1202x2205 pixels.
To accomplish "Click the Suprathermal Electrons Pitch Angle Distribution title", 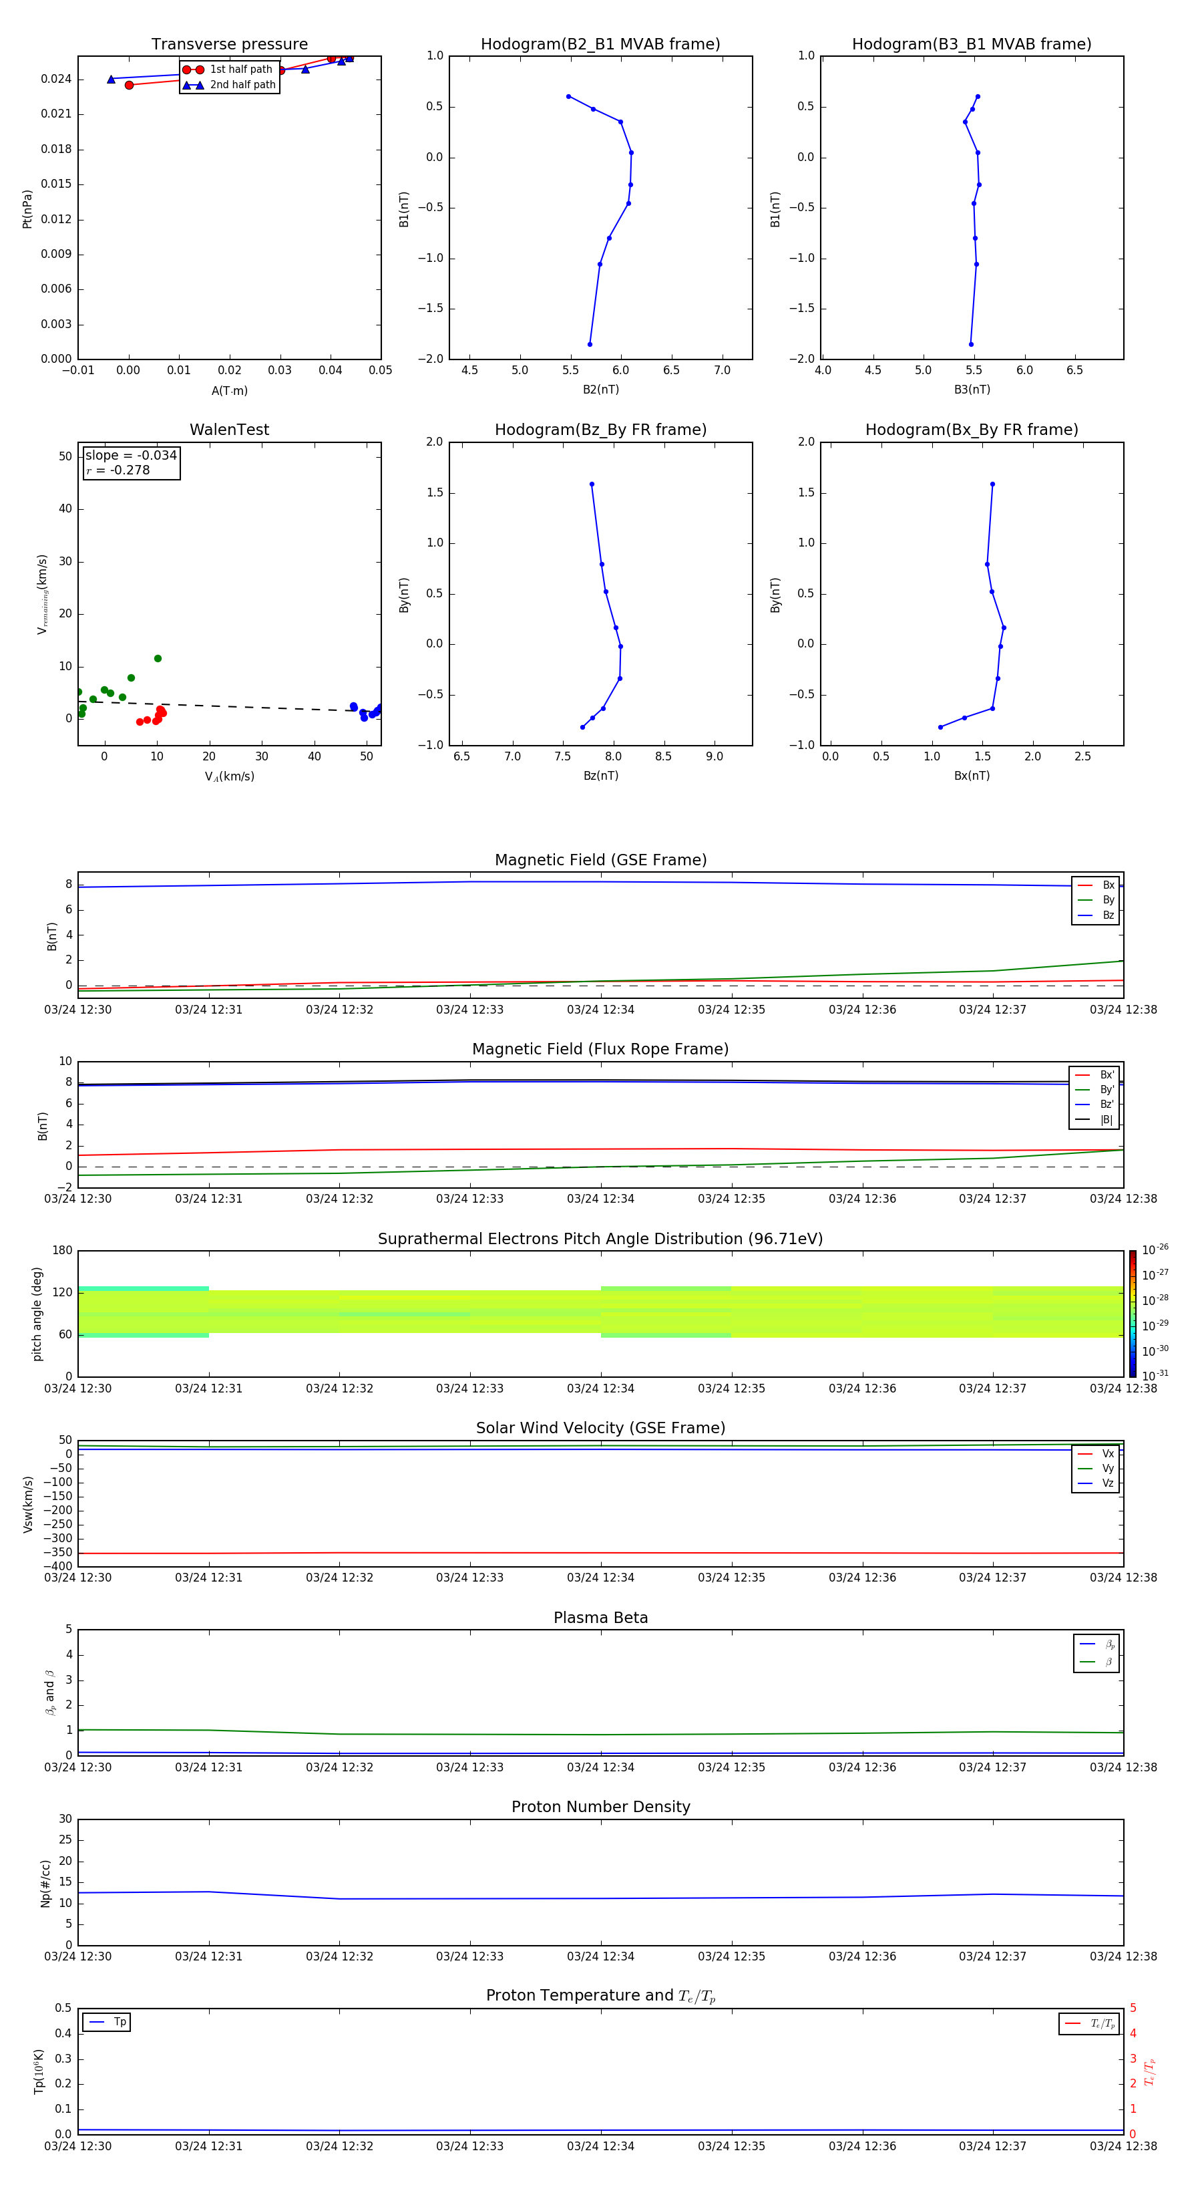I will pyautogui.click(x=600, y=1239).
